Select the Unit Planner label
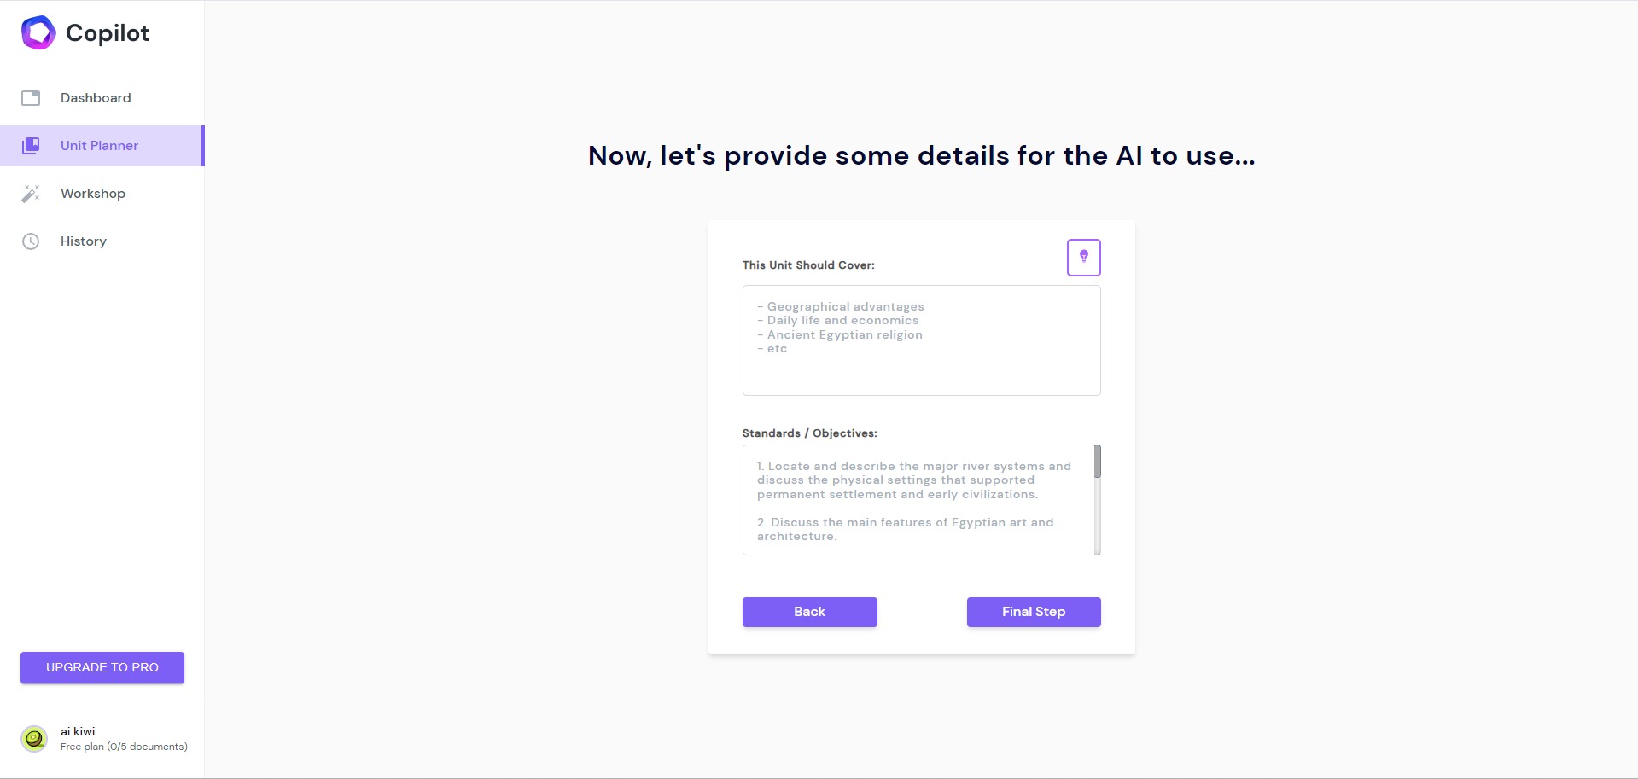Viewport: 1638px width, 779px height. coord(99,146)
